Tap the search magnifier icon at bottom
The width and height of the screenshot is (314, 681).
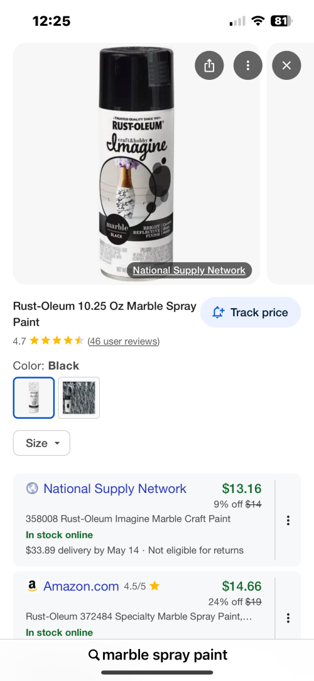tap(94, 655)
